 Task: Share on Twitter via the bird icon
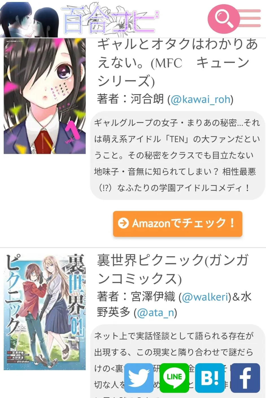[139, 378]
